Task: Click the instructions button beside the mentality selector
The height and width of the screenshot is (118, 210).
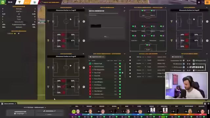Action: (49, 111)
